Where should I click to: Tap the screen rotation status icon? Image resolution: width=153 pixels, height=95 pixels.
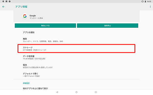142,2
